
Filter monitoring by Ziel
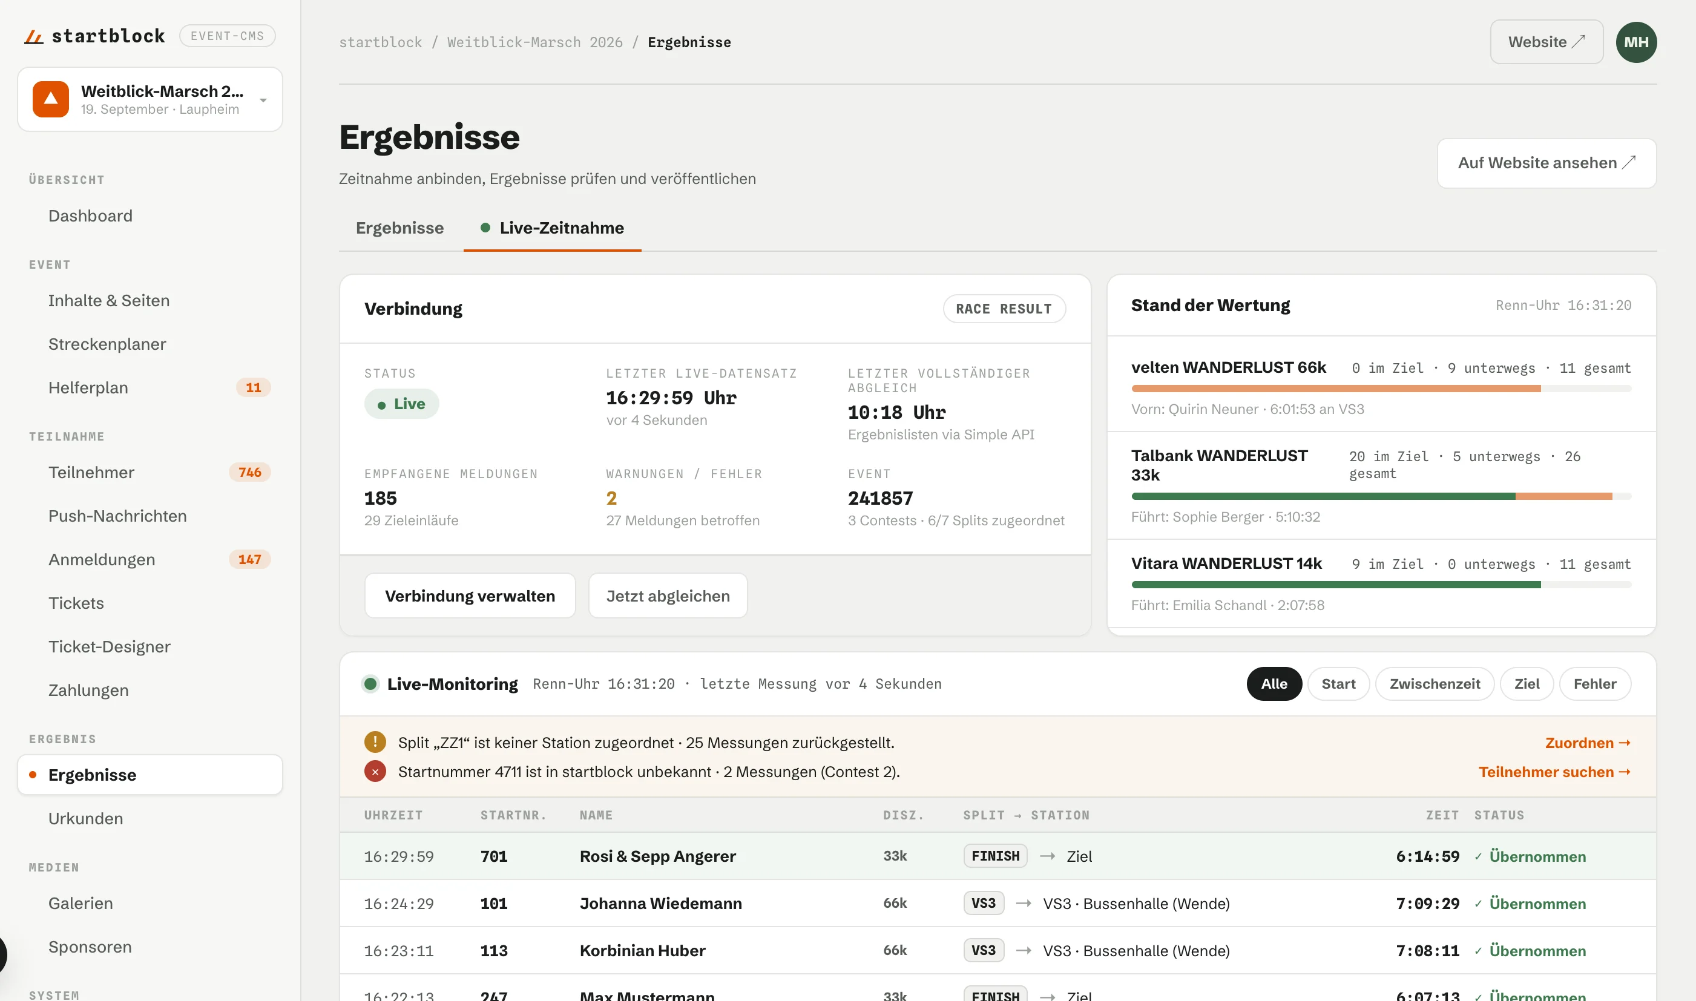point(1526,683)
